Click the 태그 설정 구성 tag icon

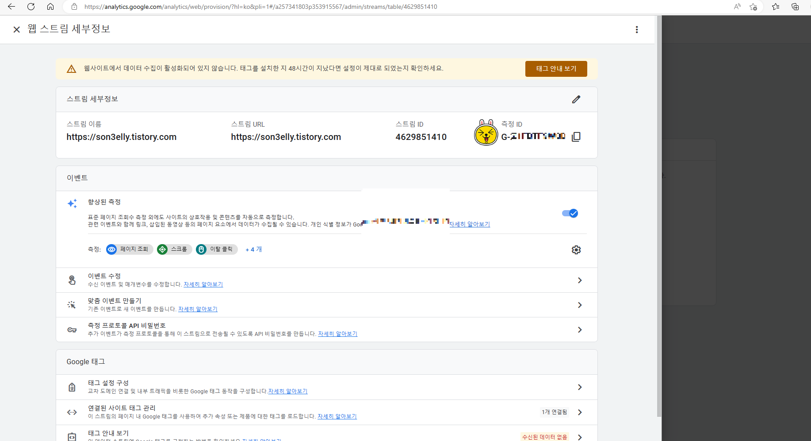pos(72,387)
